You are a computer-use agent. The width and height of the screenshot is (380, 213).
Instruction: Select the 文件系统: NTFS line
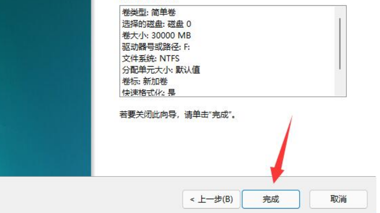pos(151,59)
